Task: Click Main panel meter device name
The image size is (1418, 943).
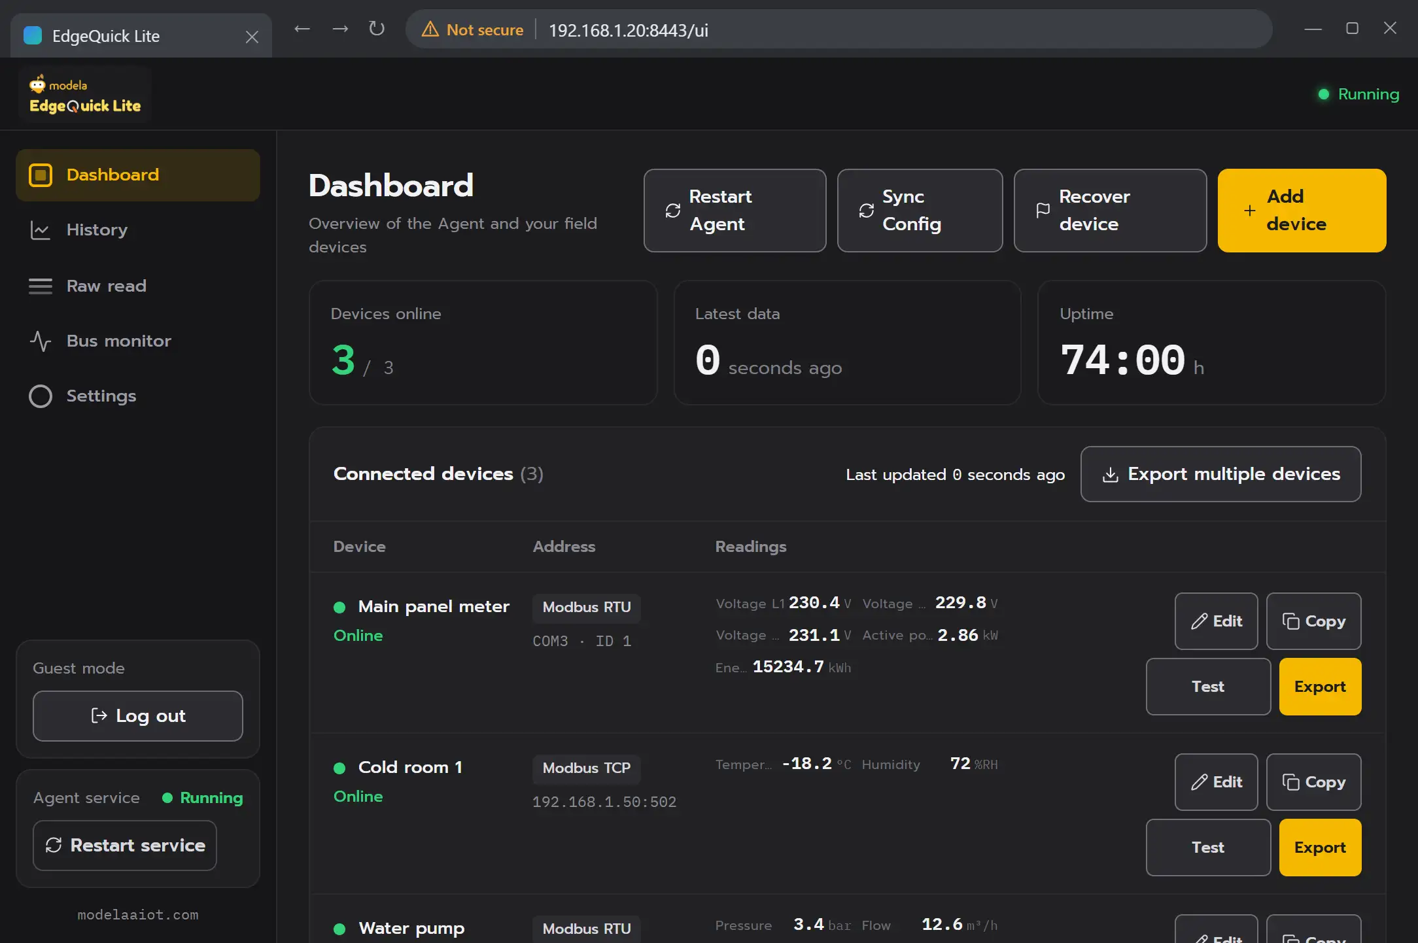Action: 434,607
